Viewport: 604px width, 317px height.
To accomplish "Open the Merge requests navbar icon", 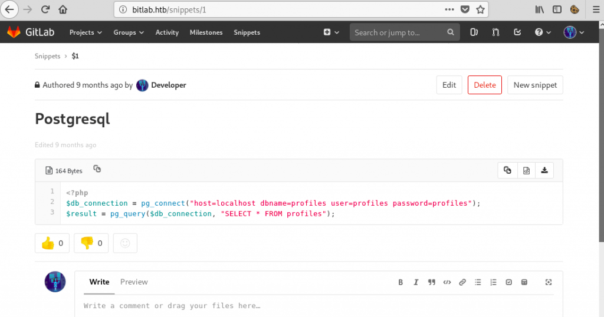I will click(495, 32).
